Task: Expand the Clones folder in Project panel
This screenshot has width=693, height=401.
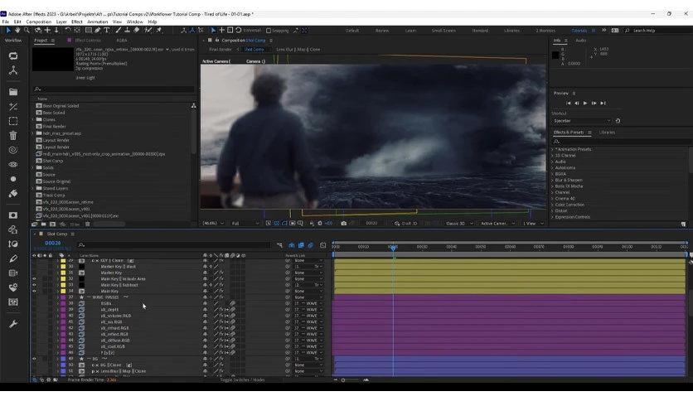Action: tap(32, 119)
